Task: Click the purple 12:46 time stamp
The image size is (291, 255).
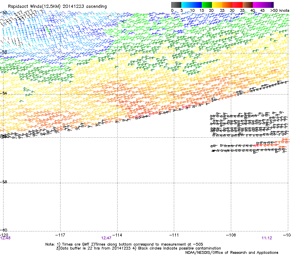Action: (x=5, y=238)
